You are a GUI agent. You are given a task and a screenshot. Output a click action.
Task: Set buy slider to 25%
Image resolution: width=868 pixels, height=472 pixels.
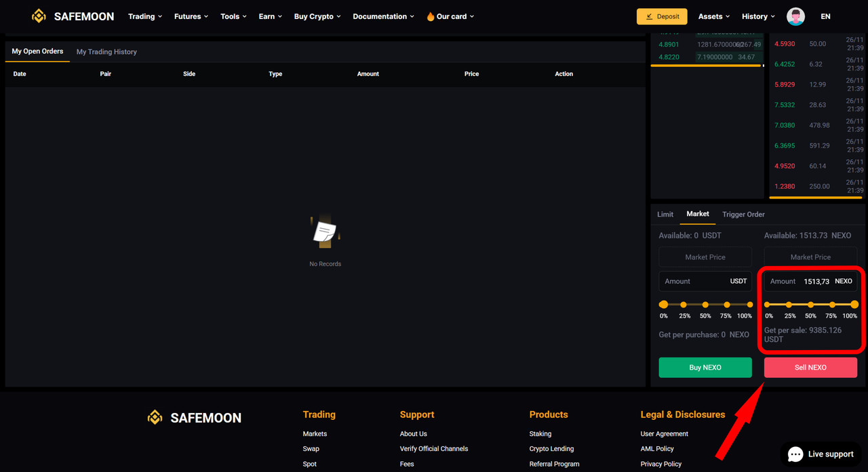pyautogui.click(x=684, y=305)
